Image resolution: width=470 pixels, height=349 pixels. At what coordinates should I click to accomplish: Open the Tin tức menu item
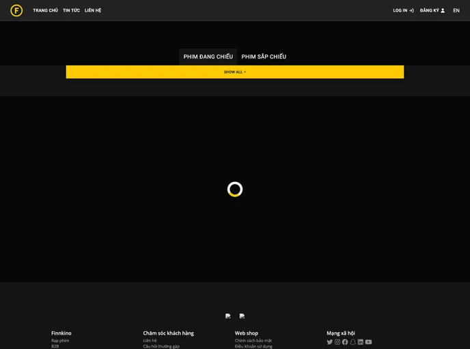(71, 10)
